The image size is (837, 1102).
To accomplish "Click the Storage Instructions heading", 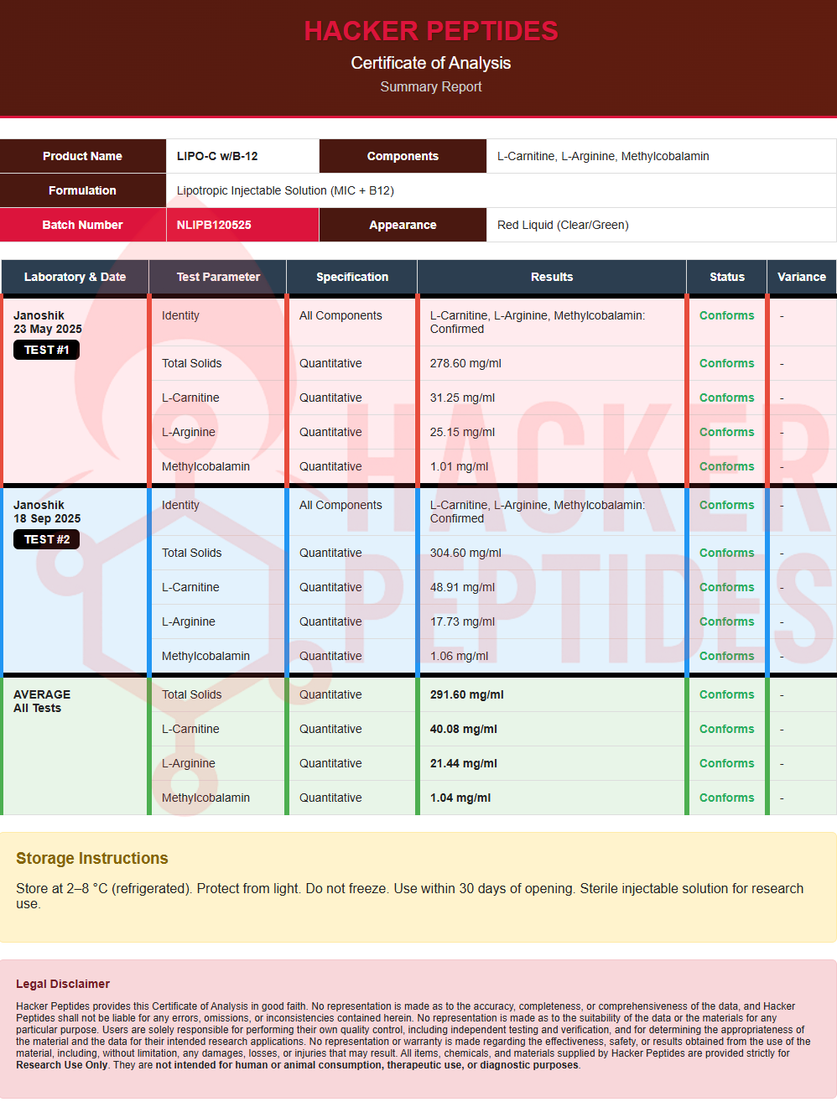I will (x=92, y=858).
